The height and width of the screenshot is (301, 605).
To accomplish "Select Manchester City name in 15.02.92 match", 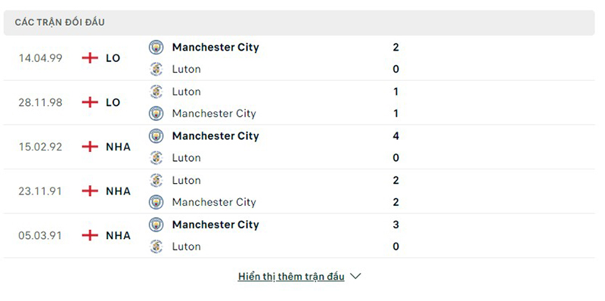I will click(216, 136).
